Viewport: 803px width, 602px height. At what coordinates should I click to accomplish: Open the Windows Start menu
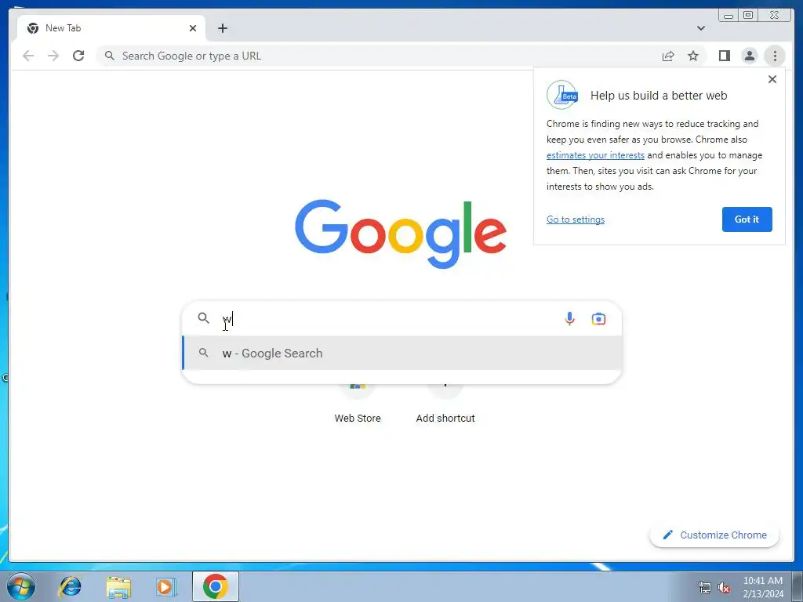click(21, 586)
